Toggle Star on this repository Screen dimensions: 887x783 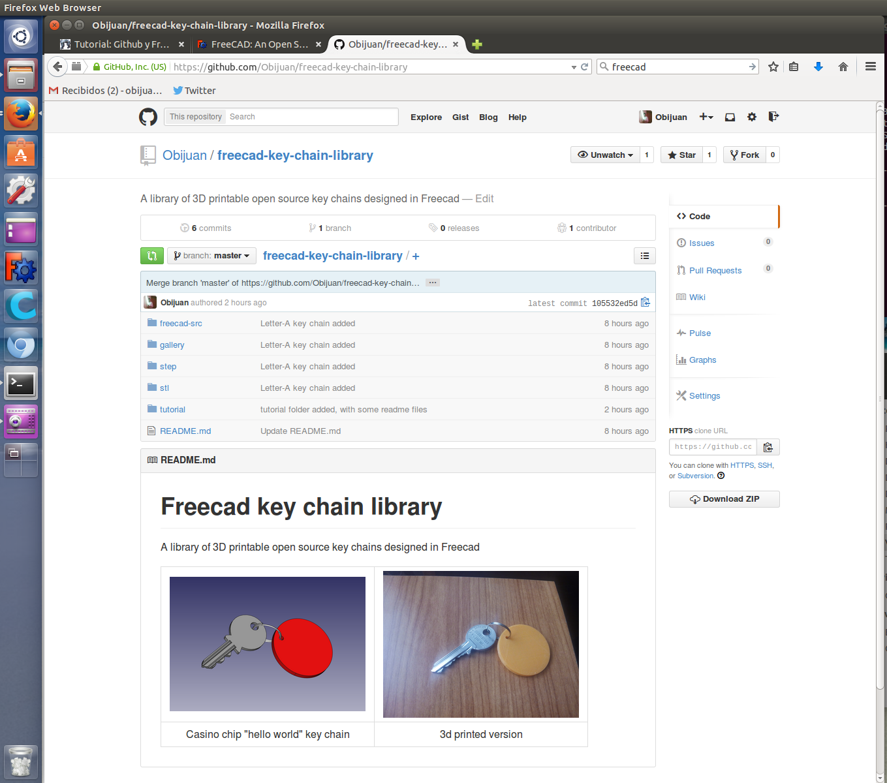682,155
